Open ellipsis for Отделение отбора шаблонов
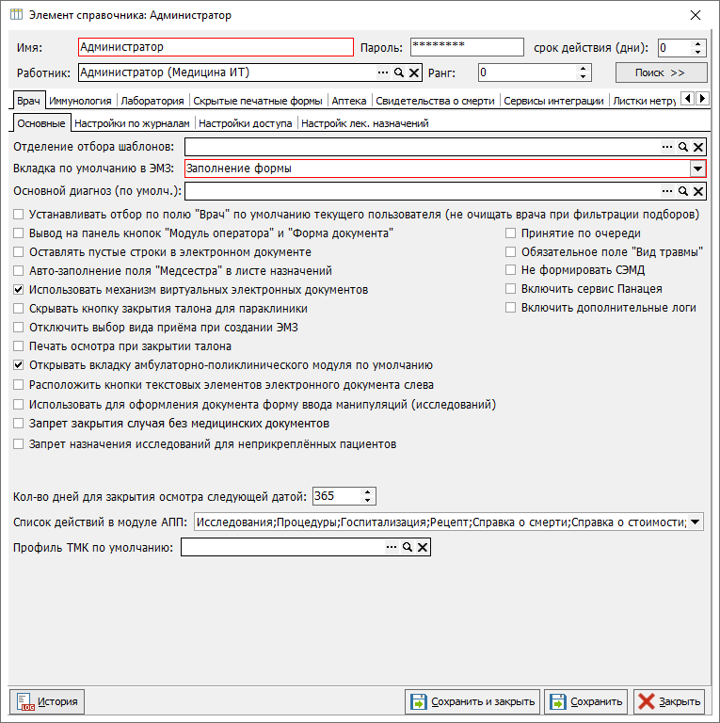 [x=667, y=147]
